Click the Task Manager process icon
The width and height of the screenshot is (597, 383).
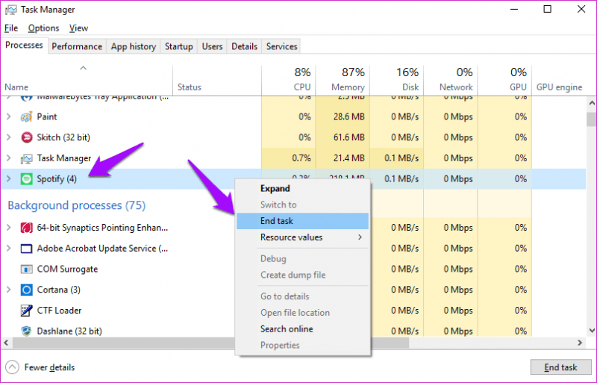[x=27, y=158]
